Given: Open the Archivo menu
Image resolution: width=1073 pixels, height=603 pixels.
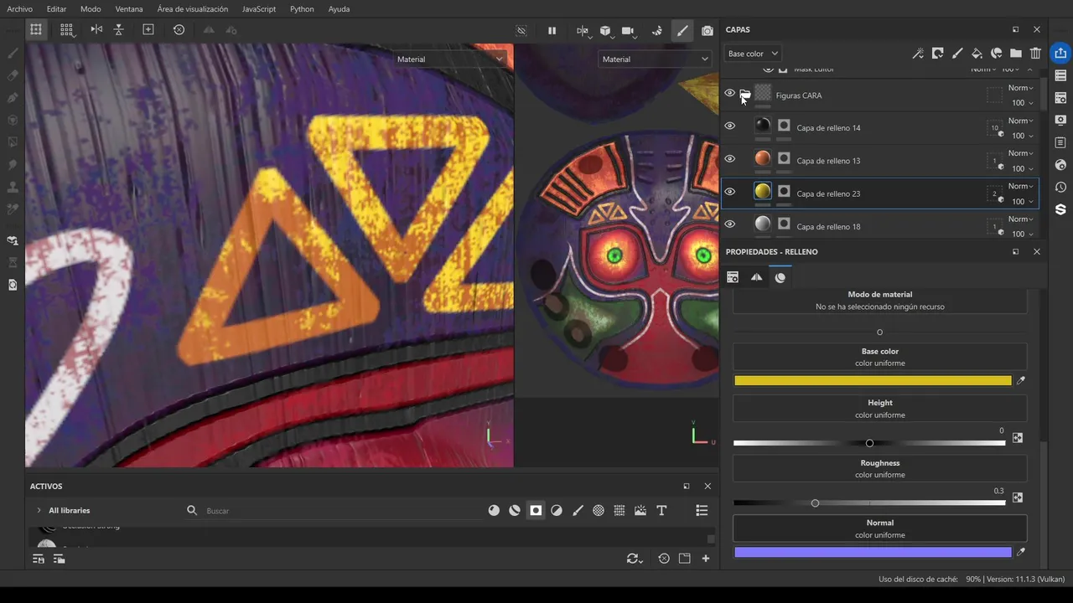Looking at the screenshot, I should pyautogui.click(x=19, y=9).
